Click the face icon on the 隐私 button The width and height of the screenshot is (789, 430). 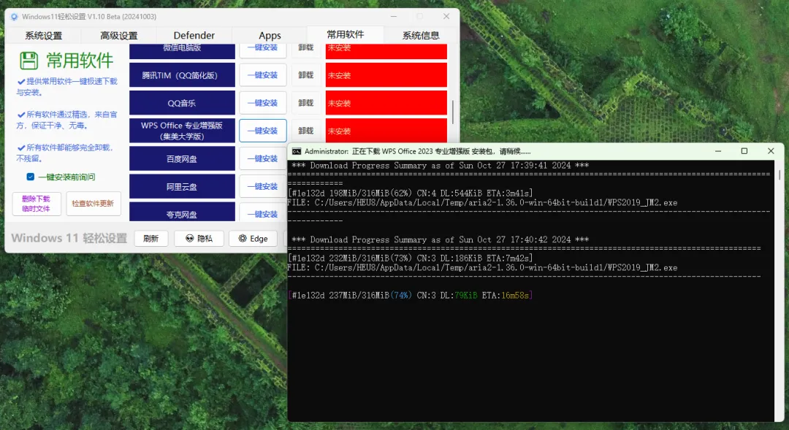[x=188, y=238]
